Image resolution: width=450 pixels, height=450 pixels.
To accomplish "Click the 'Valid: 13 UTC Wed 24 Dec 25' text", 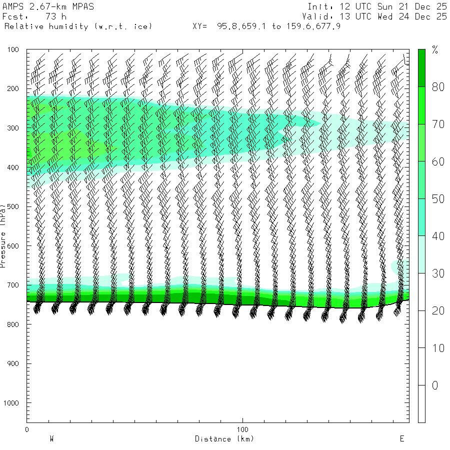I will pyautogui.click(x=374, y=16).
